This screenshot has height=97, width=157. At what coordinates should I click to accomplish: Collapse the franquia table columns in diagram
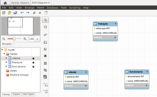tap(115, 24)
